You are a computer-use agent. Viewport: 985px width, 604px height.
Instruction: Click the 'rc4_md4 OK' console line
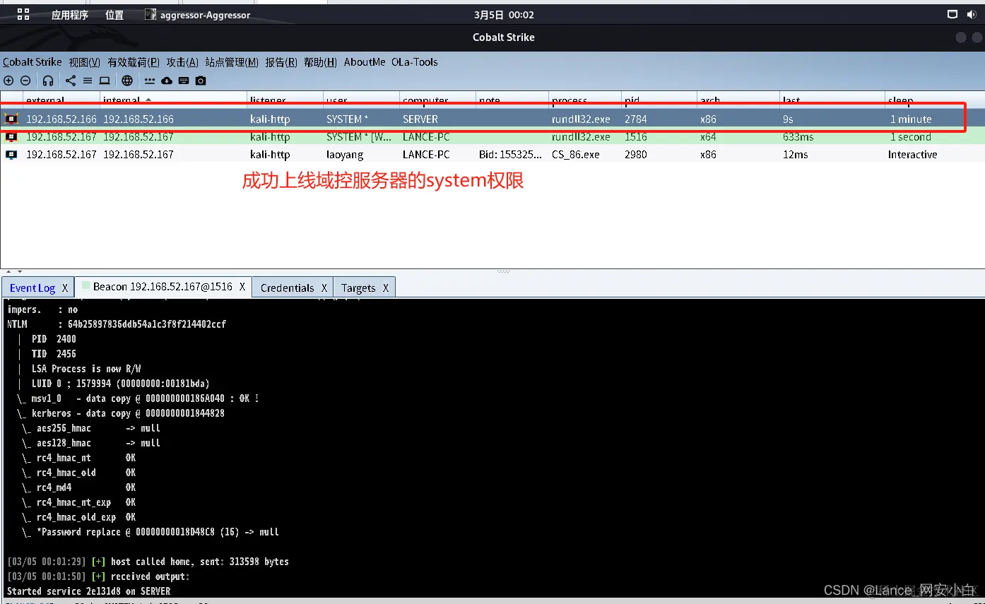pos(85,487)
